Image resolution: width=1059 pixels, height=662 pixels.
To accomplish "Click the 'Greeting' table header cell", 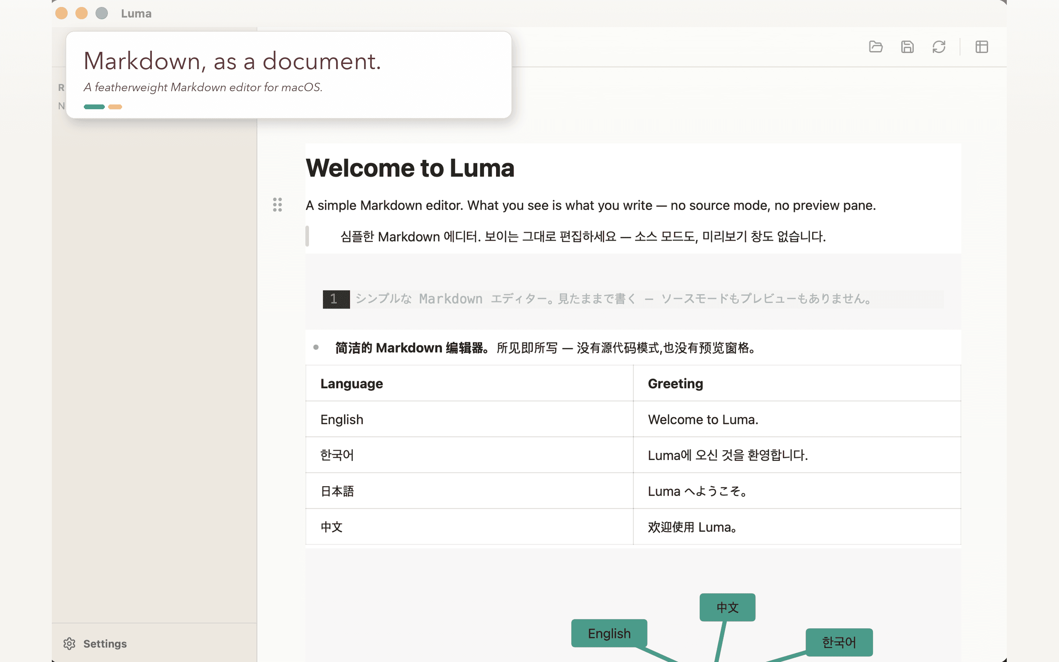I will (797, 383).
